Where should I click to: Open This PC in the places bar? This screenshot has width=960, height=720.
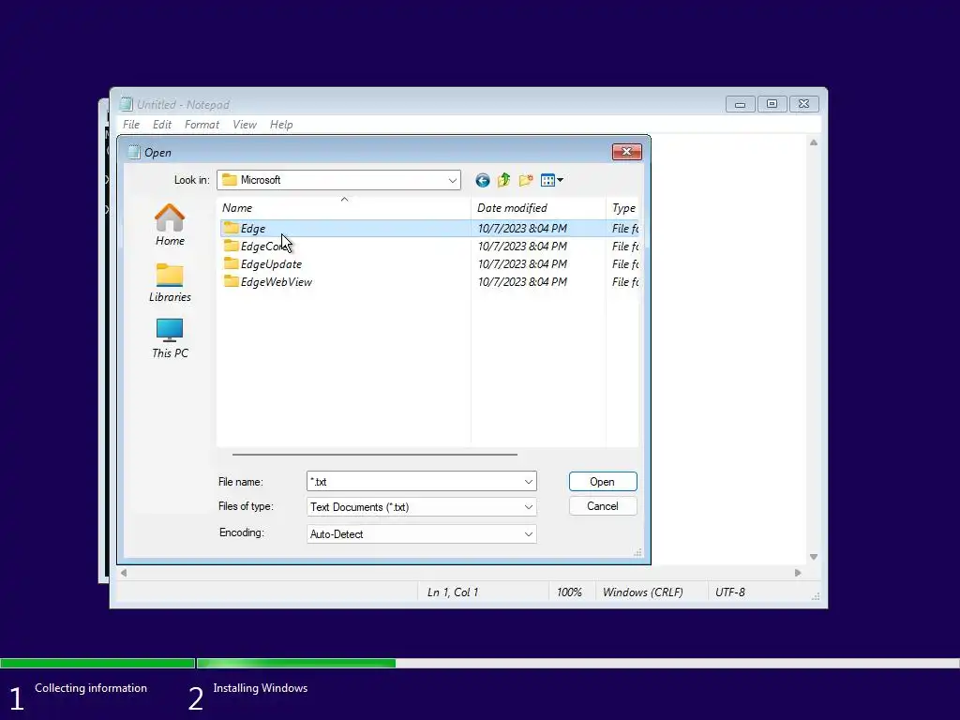pos(170,338)
